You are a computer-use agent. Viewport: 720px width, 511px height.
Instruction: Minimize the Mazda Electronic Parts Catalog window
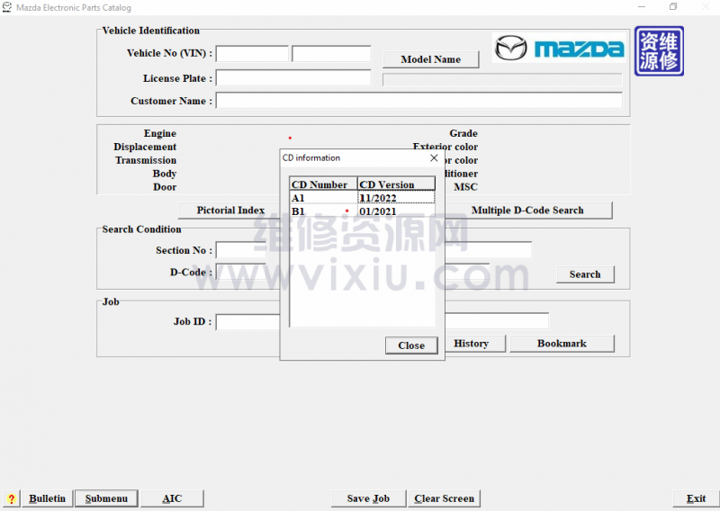point(642,7)
